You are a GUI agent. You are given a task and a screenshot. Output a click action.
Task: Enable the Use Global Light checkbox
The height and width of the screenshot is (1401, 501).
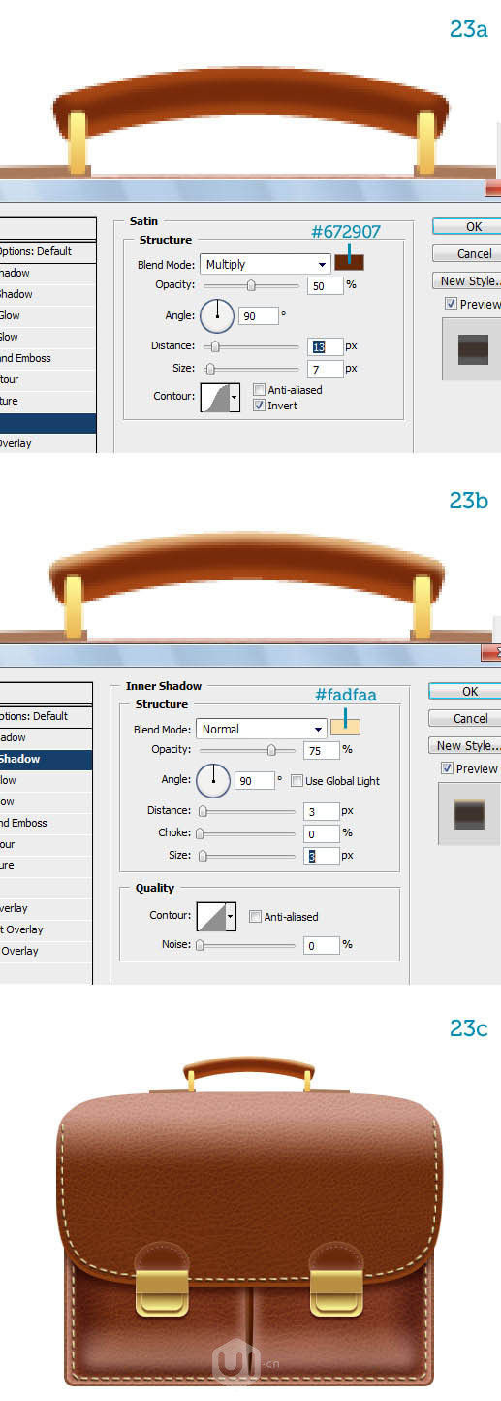297,781
